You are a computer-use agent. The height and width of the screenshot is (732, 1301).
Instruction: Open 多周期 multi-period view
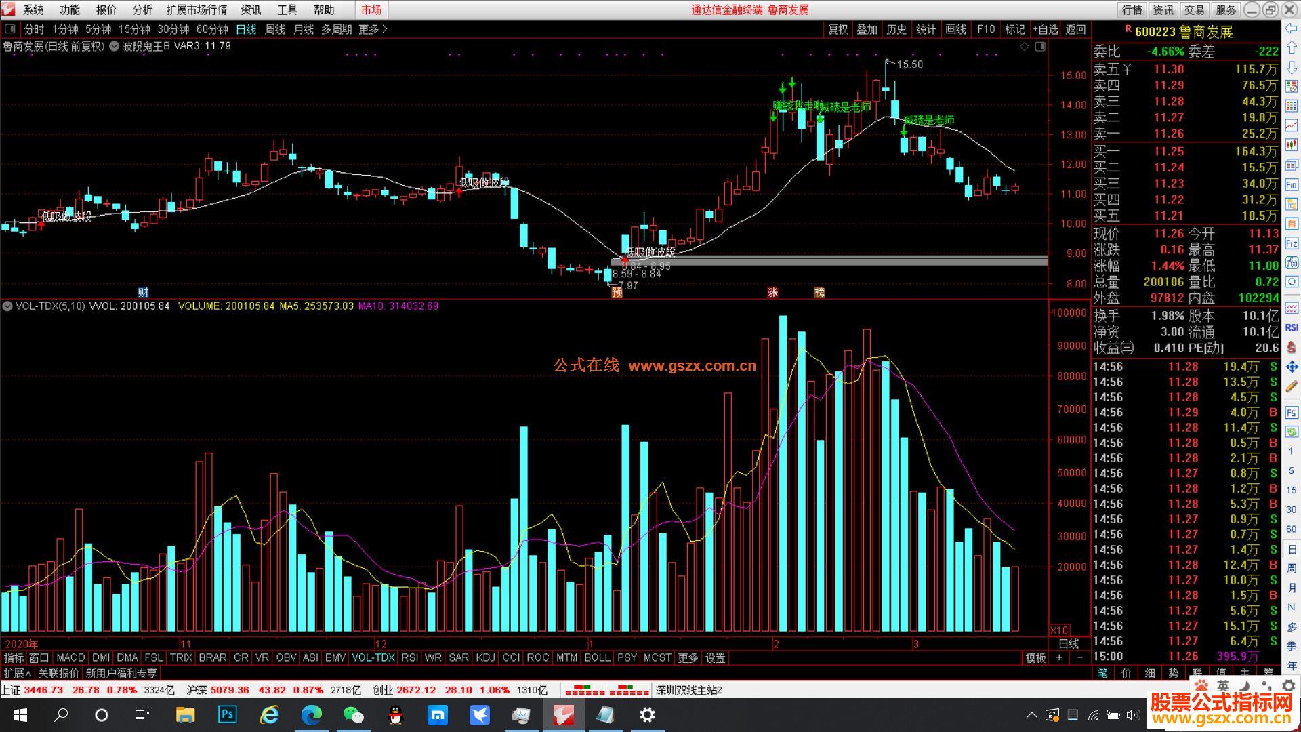tap(336, 29)
